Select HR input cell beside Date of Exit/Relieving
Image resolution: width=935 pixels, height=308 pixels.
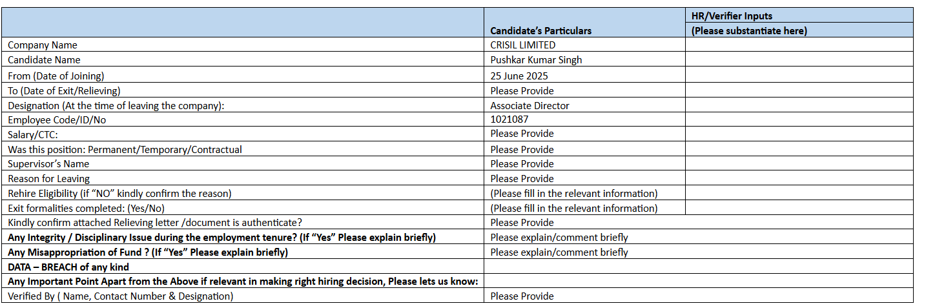coord(799,90)
